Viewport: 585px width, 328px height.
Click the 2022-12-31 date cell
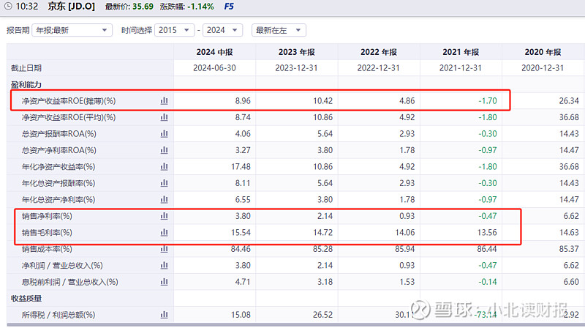pos(379,68)
